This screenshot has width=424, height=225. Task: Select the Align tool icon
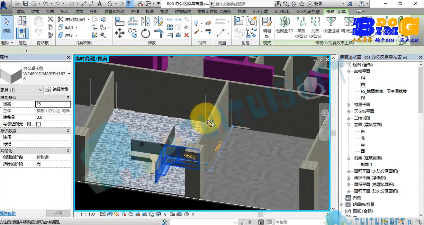[x=120, y=21]
